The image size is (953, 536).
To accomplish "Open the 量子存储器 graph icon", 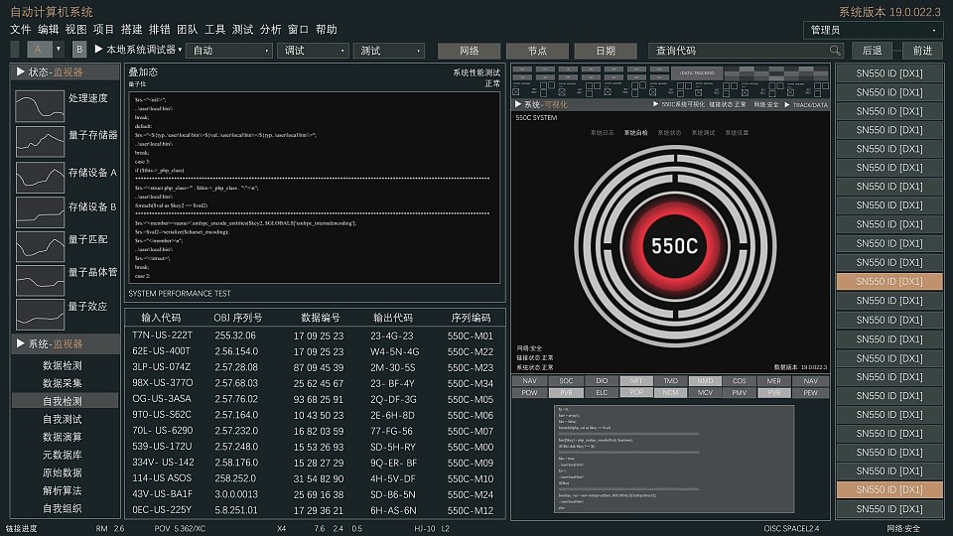I will (40, 141).
